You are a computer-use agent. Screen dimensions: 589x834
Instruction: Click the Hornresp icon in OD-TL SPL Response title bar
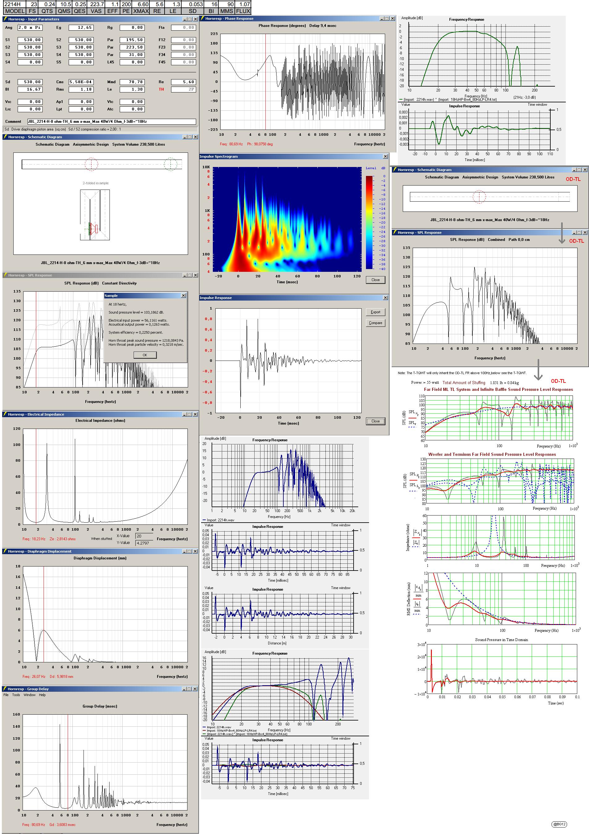tap(395, 233)
